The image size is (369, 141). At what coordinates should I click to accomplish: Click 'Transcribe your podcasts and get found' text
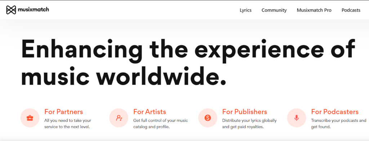pos(339,124)
